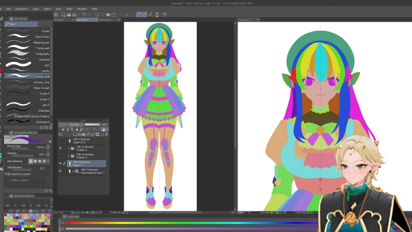Toggle Lock Transparent Pixels icon
412x232 pixels.
(81, 129)
